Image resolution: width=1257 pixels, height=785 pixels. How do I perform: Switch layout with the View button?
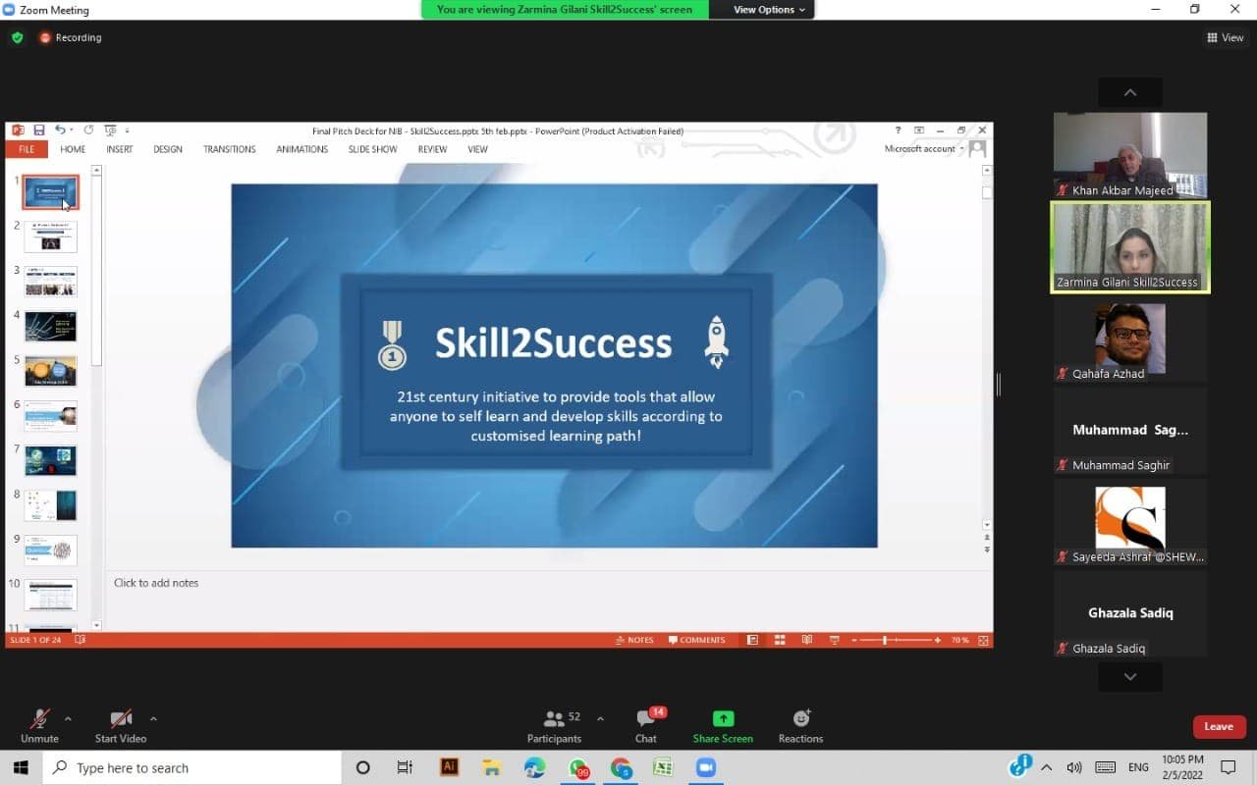1225,37
